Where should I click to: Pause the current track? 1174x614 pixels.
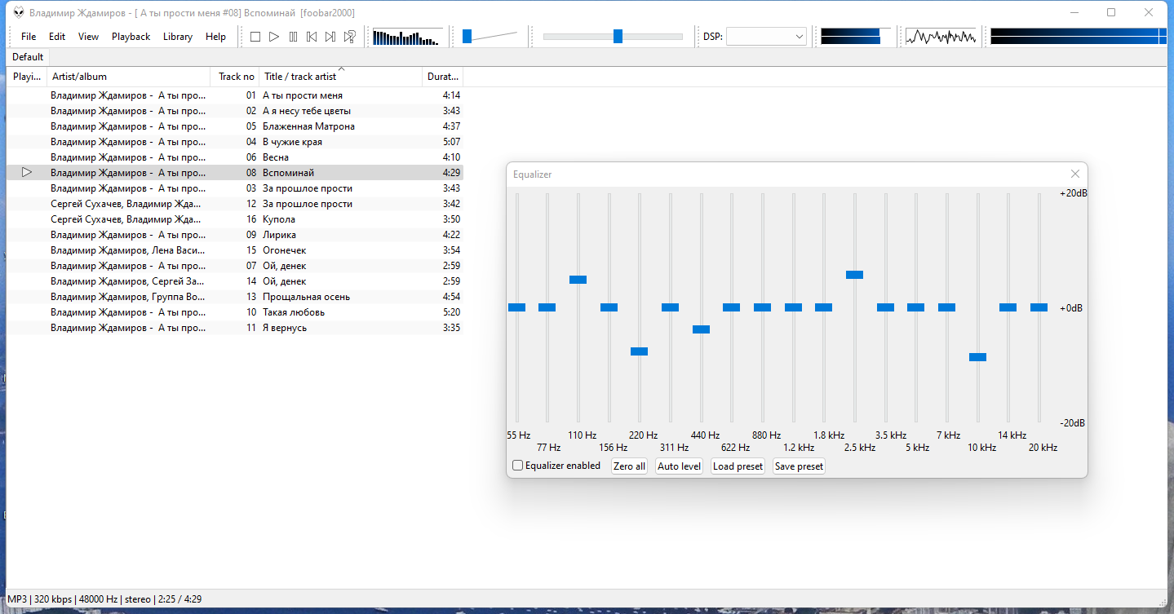tap(293, 37)
